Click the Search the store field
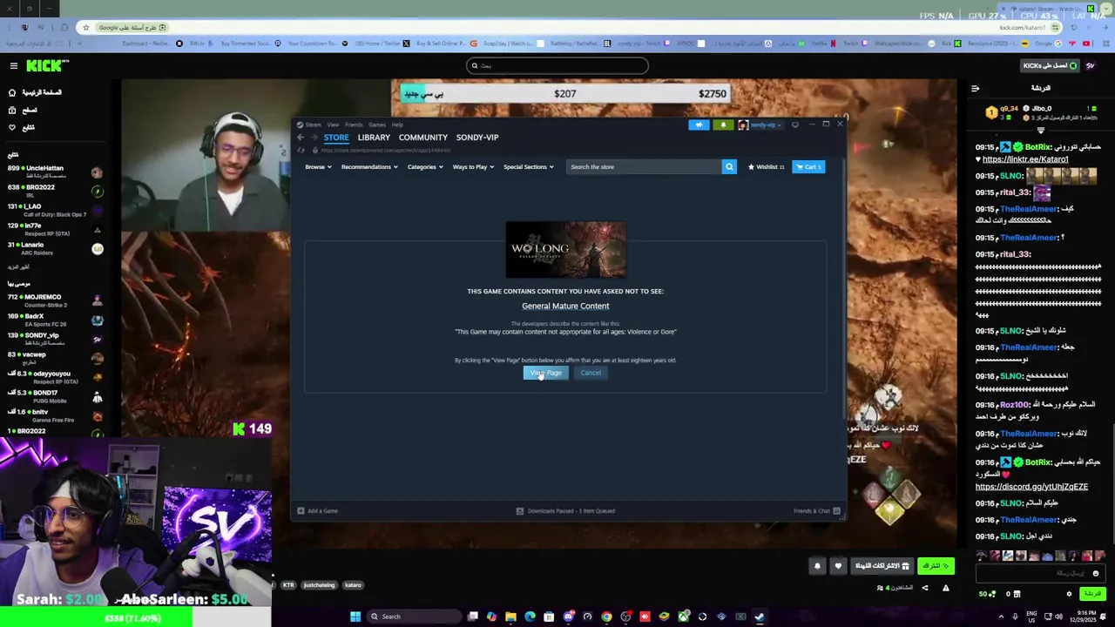1115x627 pixels. [644, 167]
